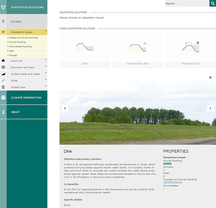This screenshot has height=208, width=216.
Task: Open the Unbreakable dike solution card
Action: click(x=138, y=50)
